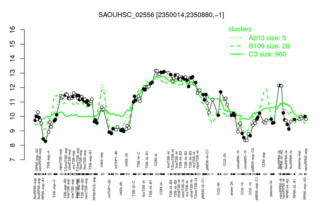Click the lower x-axis label 'TSB-exp-C'
The width and height of the screenshot is (325, 203).
pyautogui.click(x=54, y=188)
